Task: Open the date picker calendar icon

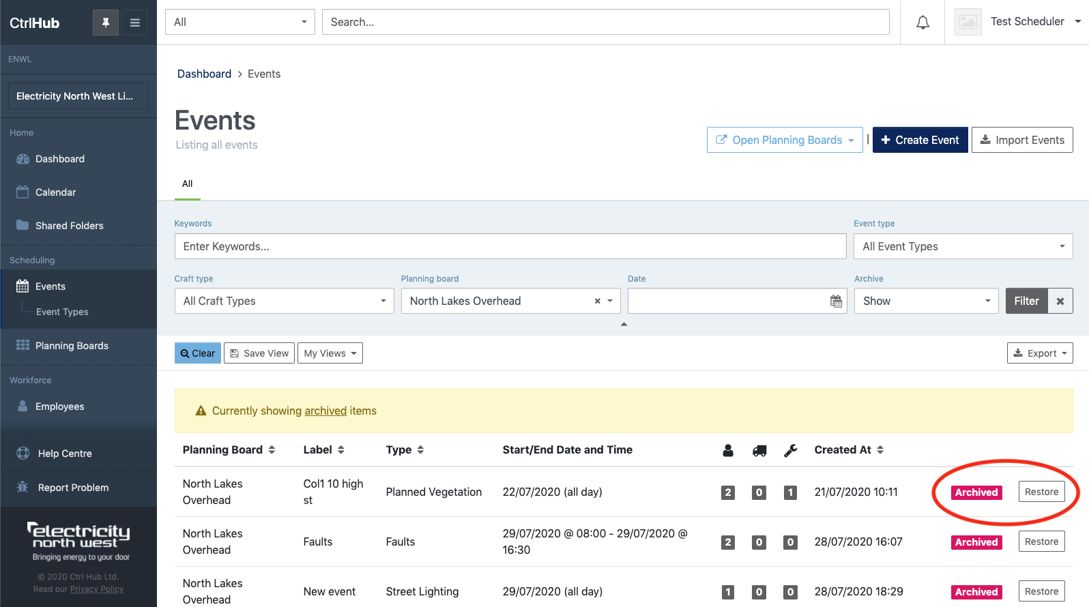Action: point(836,301)
